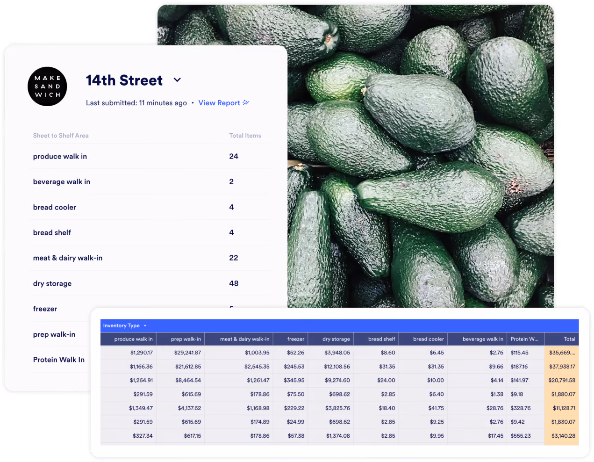The height and width of the screenshot is (462, 594).
Task: Click the bread cooler column header
Action: pyautogui.click(x=423, y=339)
